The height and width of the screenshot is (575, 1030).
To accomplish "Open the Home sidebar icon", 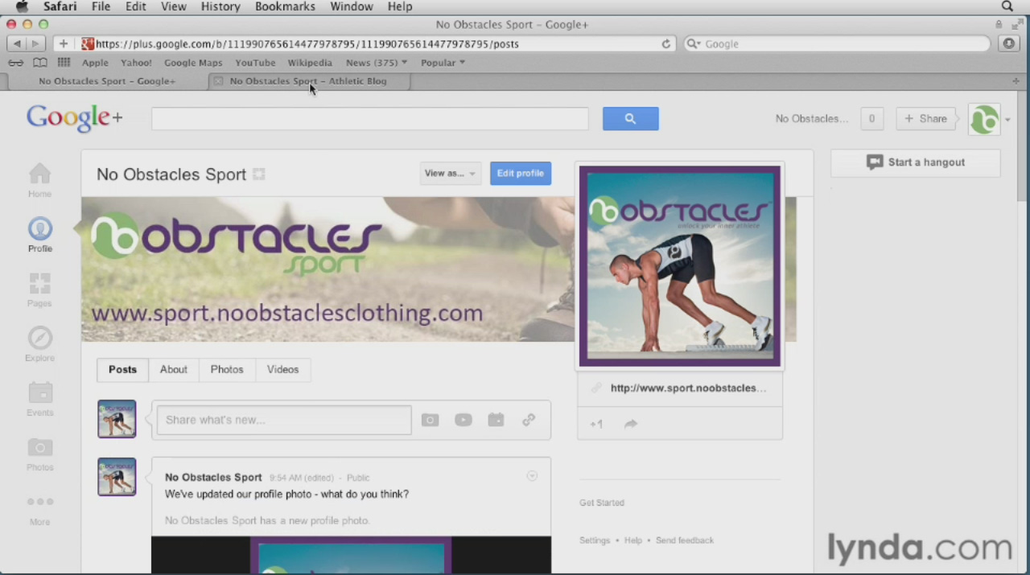I will click(39, 179).
